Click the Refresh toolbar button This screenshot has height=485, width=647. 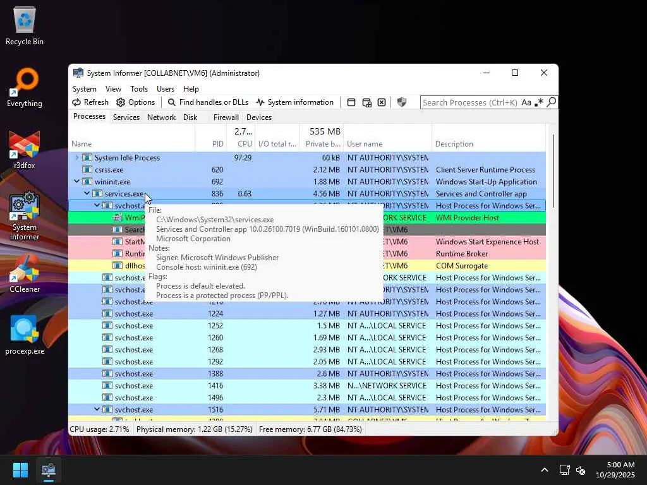(90, 102)
